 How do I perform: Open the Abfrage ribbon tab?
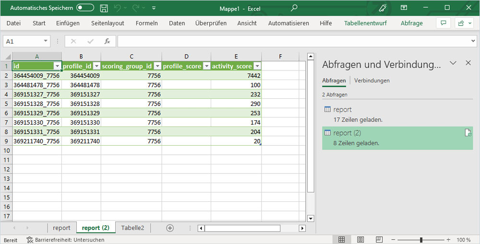pos(412,23)
